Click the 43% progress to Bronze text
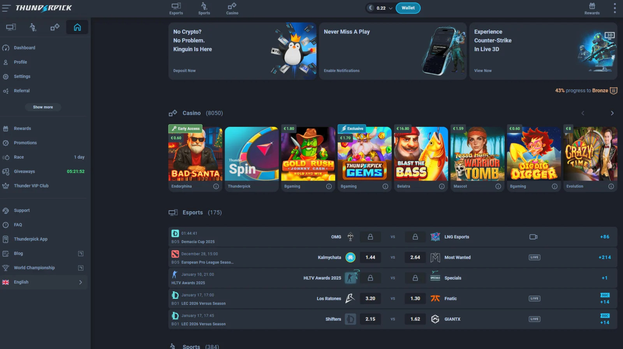 (581, 91)
